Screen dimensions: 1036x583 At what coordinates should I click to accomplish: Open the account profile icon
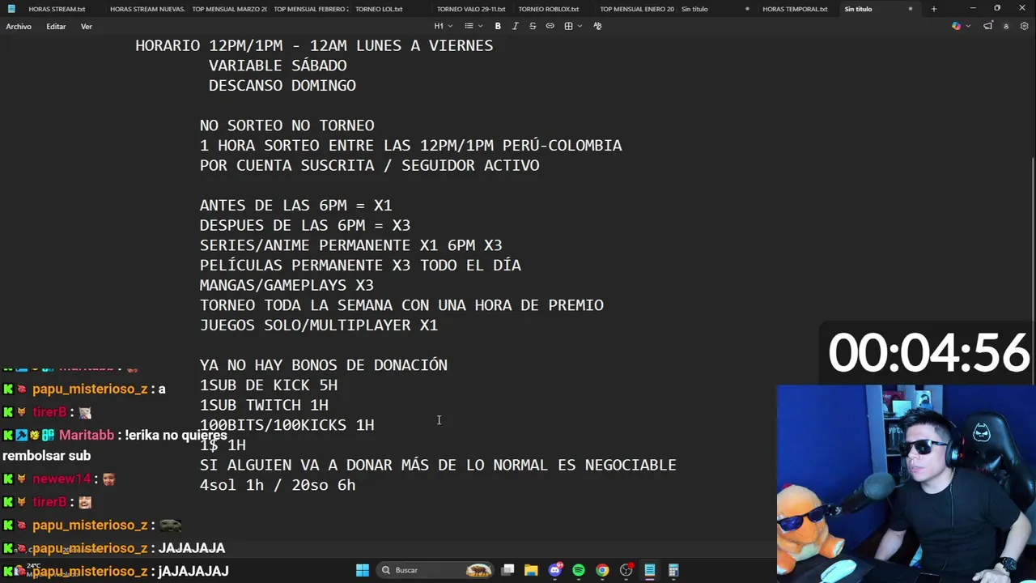click(x=1006, y=26)
